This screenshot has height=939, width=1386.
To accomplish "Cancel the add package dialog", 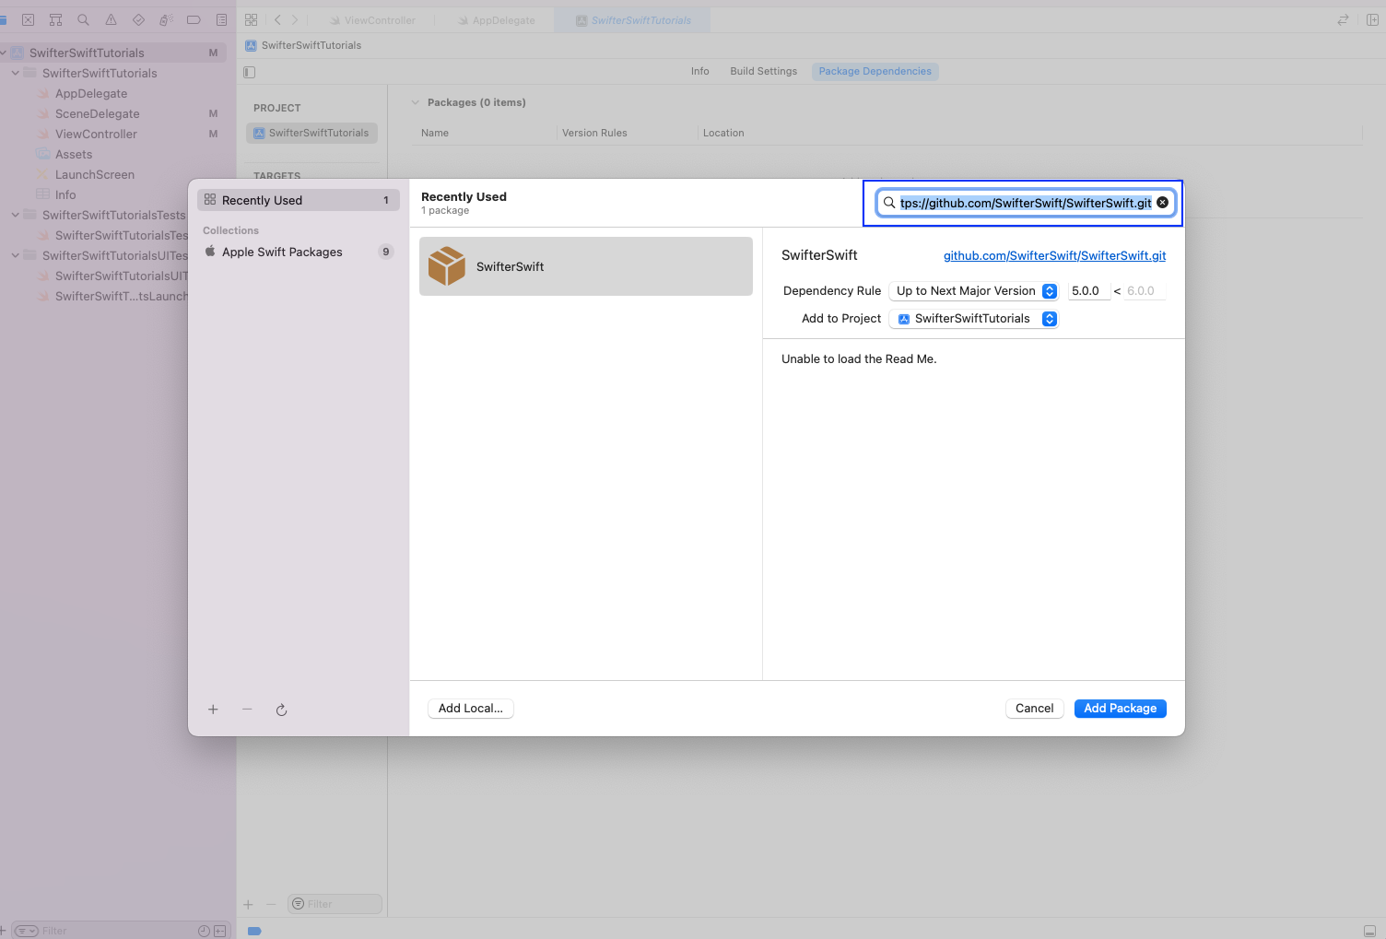I will click(1035, 709).
